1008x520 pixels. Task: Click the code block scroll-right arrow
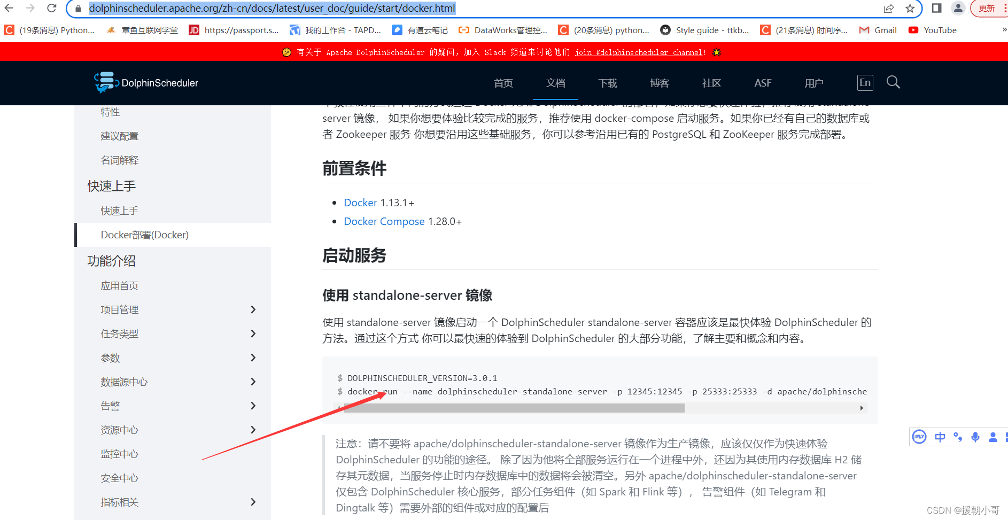(x=862, y=408)
